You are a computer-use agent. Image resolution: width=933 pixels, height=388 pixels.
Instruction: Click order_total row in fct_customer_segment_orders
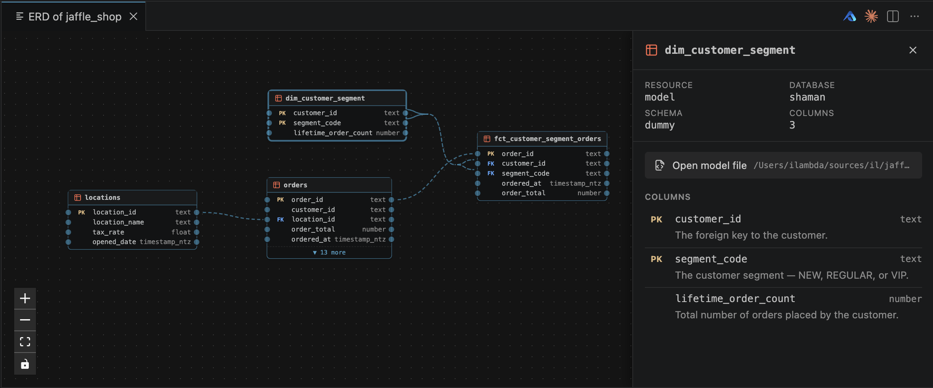[542, 193]
